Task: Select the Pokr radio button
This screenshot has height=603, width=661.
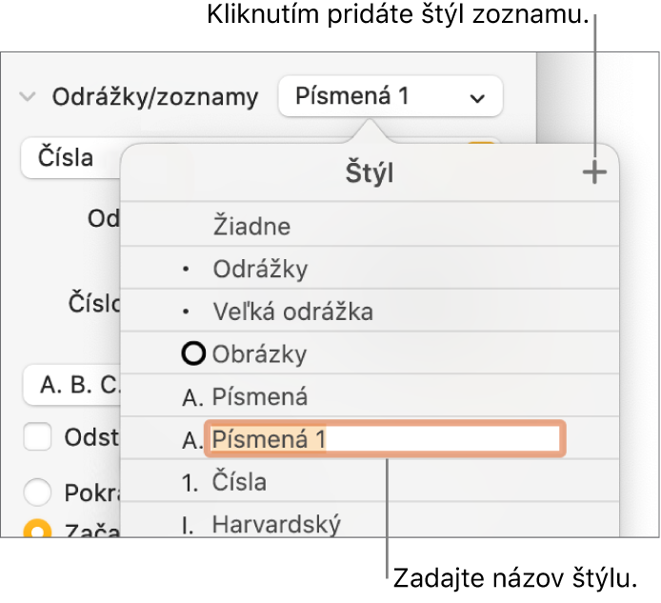Action: click(x=37, y=492)
